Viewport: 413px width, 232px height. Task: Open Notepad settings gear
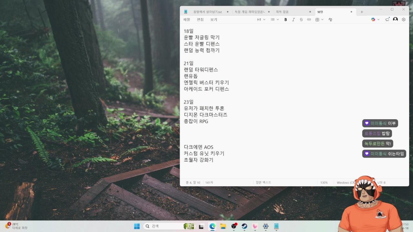(403, 20)
